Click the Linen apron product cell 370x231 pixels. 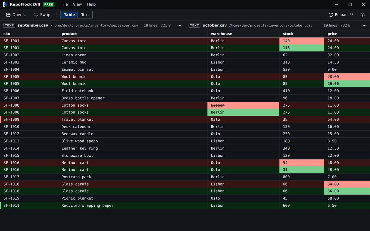(x=133, y=55)
